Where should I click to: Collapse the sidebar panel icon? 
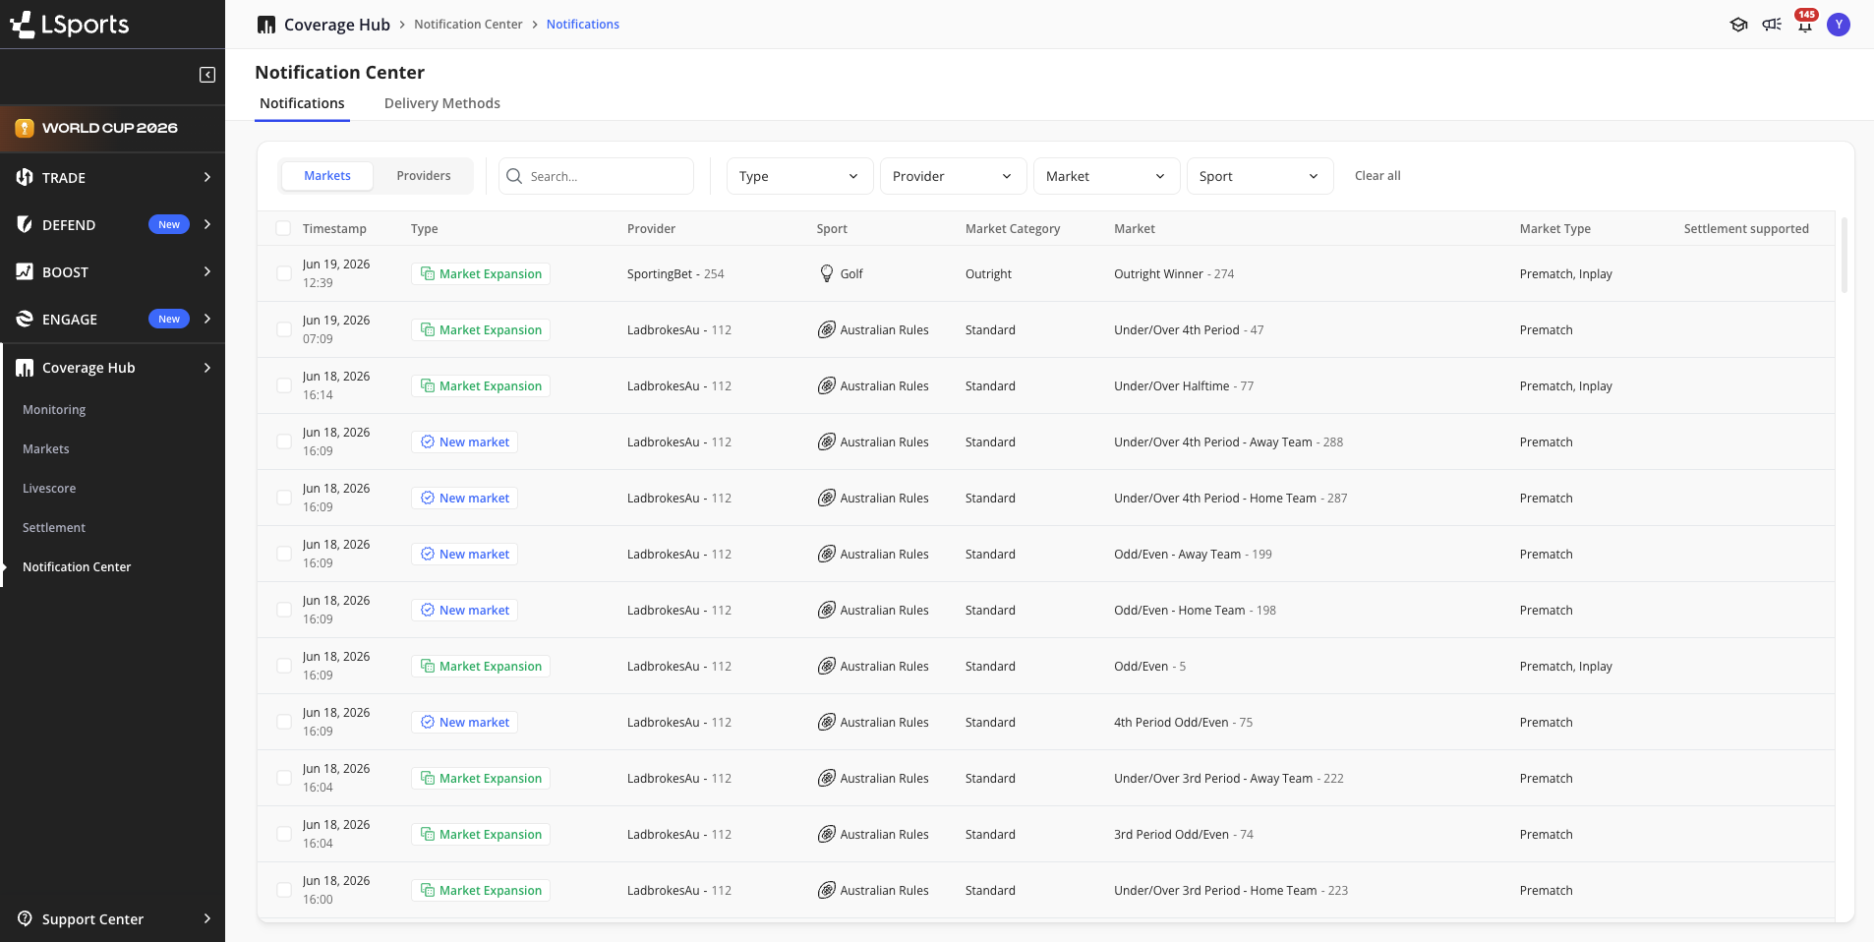point(207,75)
